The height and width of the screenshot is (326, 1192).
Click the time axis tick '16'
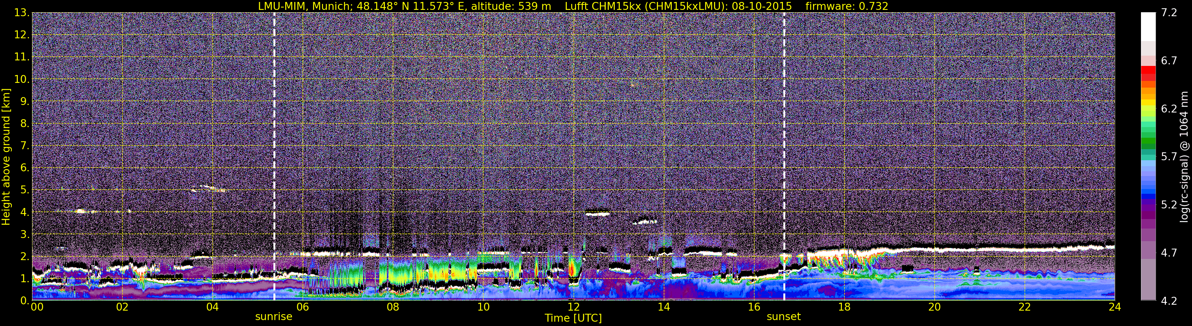pyautogui.click(x=754, y=307)
